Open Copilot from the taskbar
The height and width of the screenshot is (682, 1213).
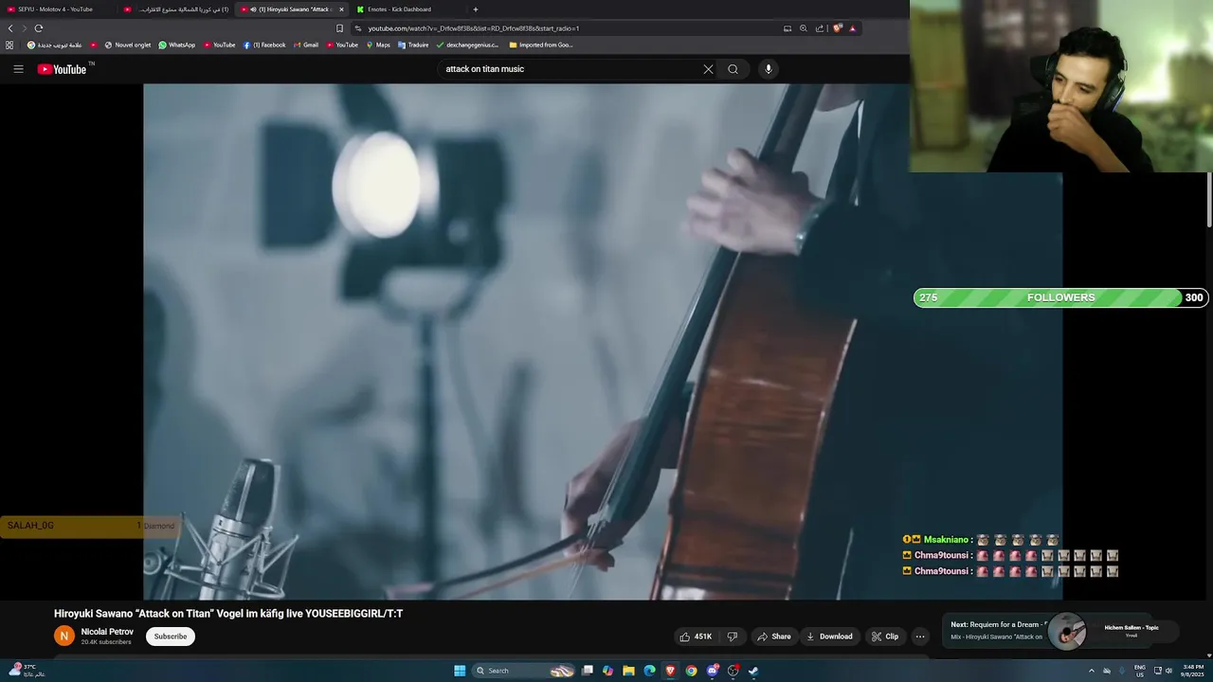coord(607,671)
